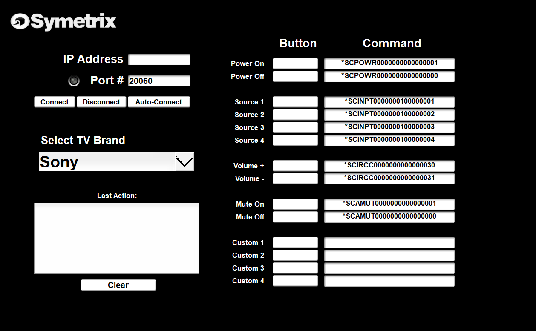Click the IP Address input field
Screen dimensions: 536x331
pyautogui.click(x=159, y=60)
